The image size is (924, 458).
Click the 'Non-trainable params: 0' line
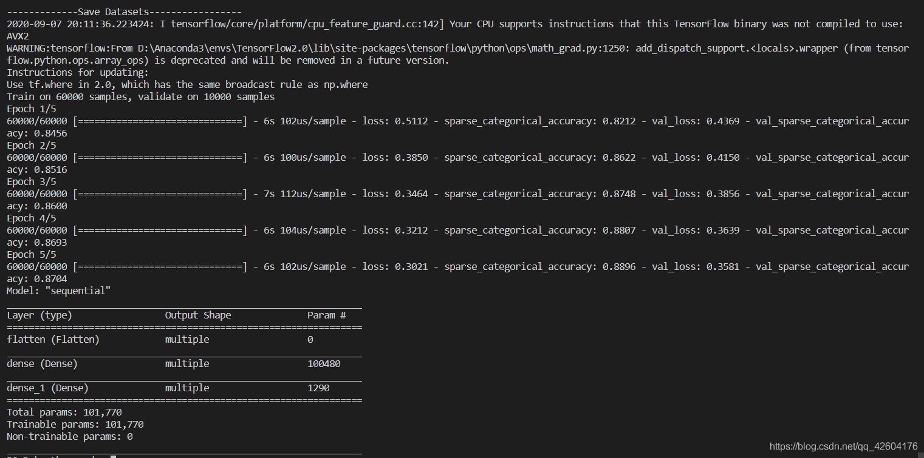[70, 437]
